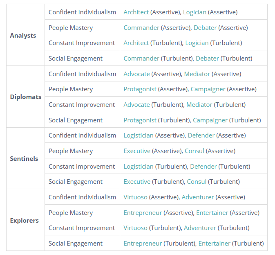Click the Campaigner link in Diplomats Social Engagement
Screen dimensions: 275x255
click(210, 120)
